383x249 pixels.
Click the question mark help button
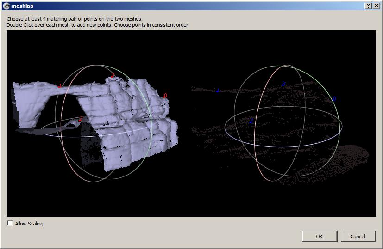368,6
